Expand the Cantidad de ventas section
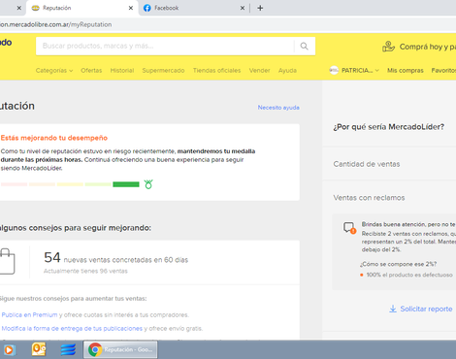 click(x=389, y=164)
